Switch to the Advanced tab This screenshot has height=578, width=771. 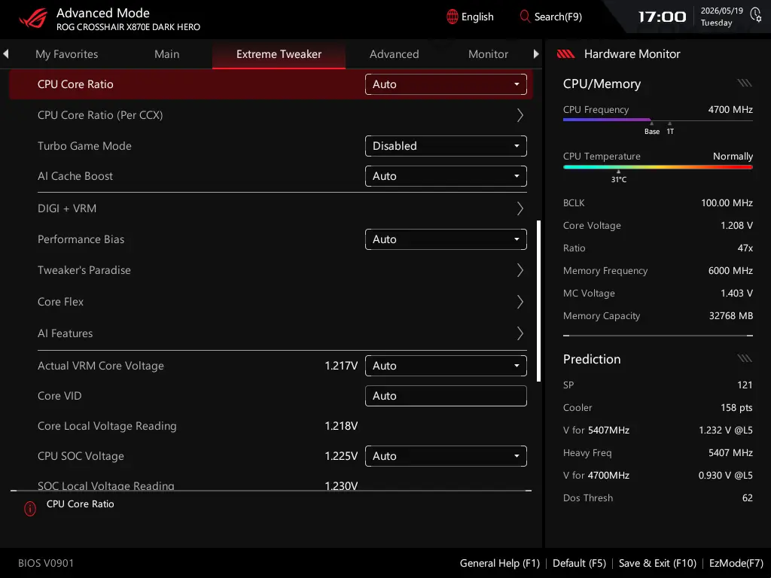pos(395,54)
